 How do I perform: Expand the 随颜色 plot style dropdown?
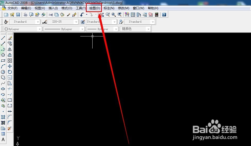click(148, 29)
